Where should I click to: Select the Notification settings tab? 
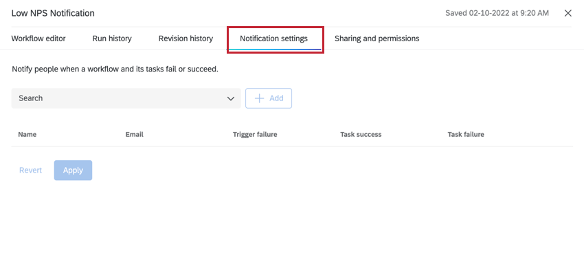(273, 38)
